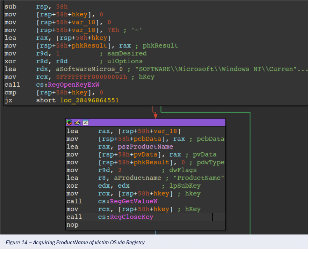This screenshot has width=309, height=253.
Task: Click the edit comment pencil icon
Action: click(77, 123)
